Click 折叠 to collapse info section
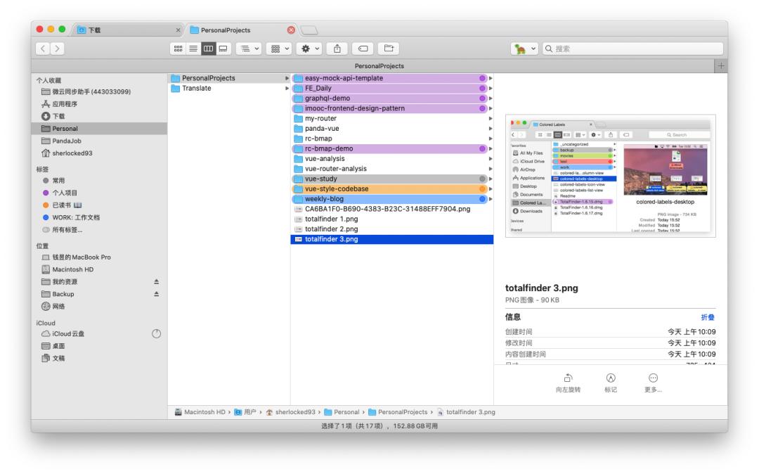Screen dimensions: 759x474 pos(708,317)
